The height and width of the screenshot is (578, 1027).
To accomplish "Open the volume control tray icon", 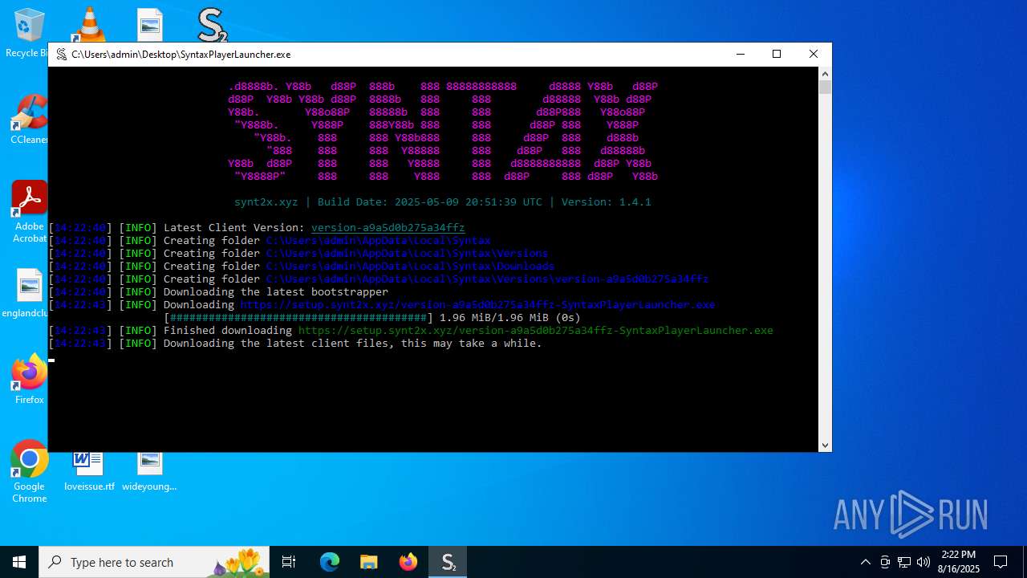I will click(x=923, y=562).
